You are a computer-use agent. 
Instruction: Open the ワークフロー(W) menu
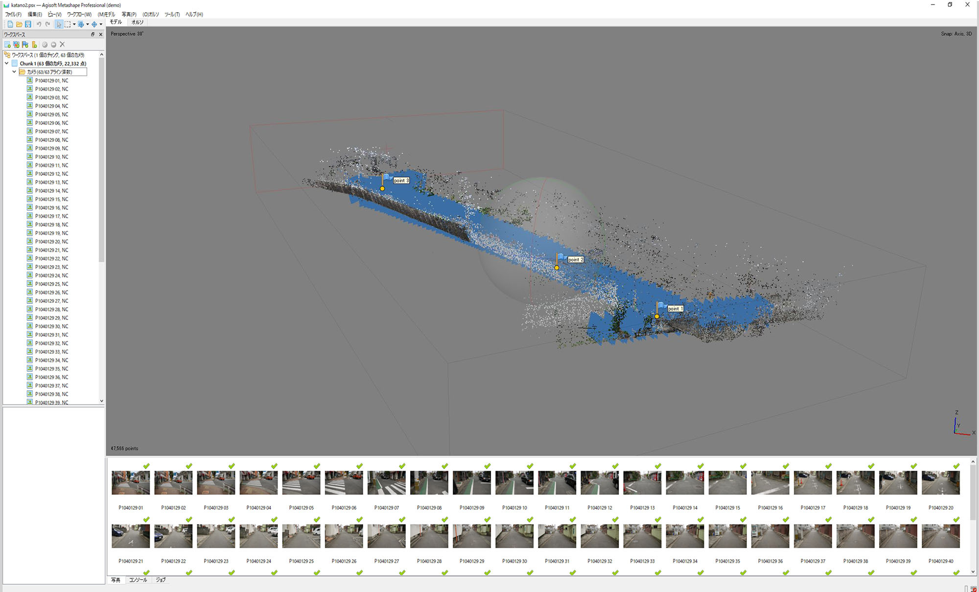click(79, 14)
